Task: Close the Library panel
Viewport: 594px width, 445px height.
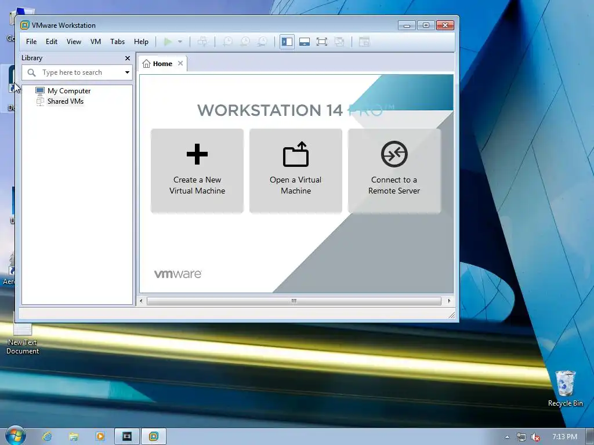Action: click(x=128, y=59)
